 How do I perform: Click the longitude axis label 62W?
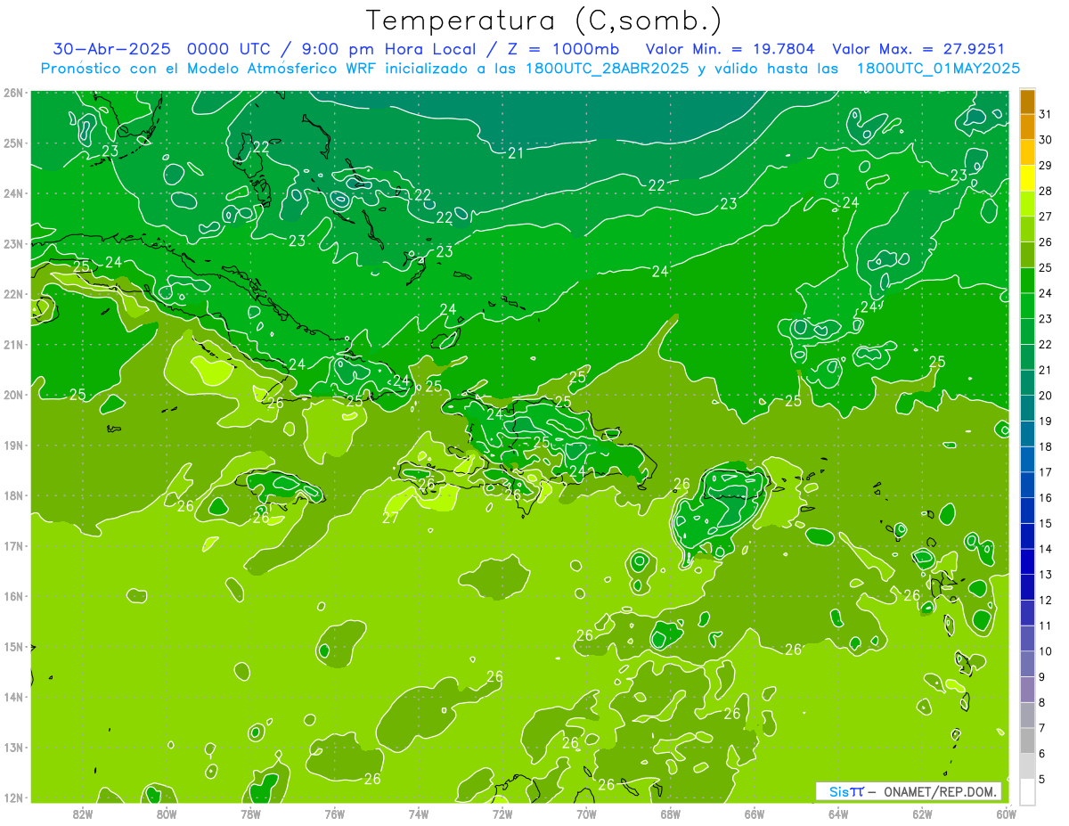pos(922,814)
